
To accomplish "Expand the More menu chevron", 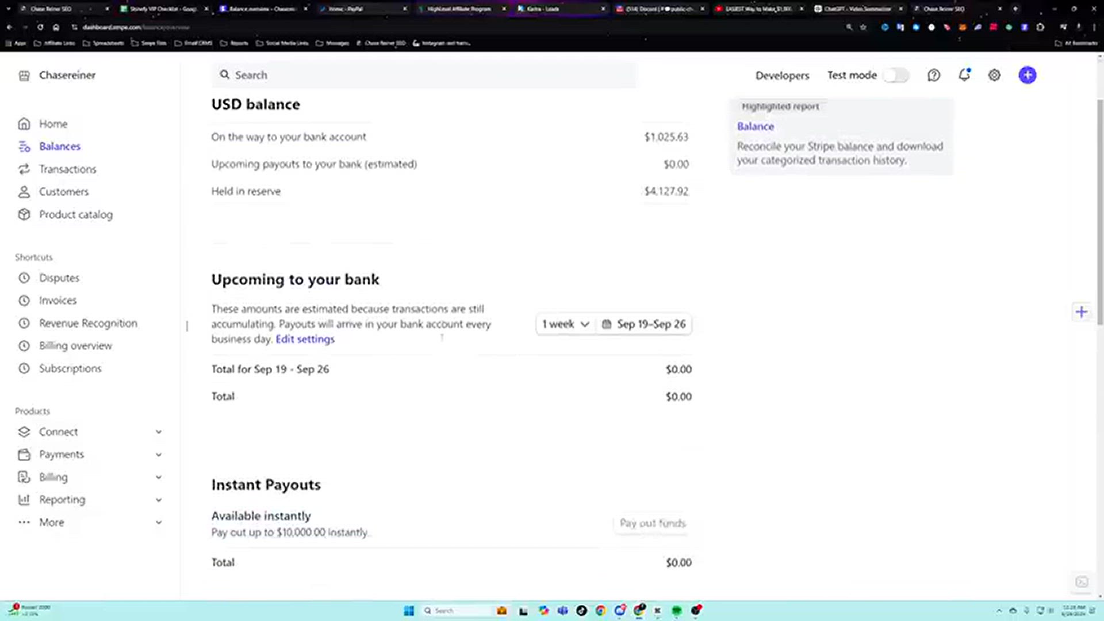I will point(159,523).
